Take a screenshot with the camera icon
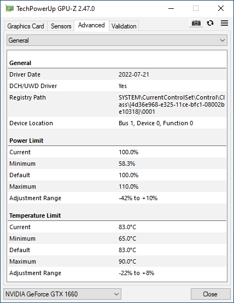This screenshot has height=303, width=234. tap(196, 23)
